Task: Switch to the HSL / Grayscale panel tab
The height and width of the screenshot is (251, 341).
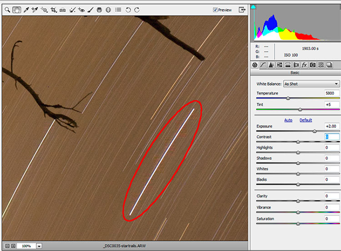Action: 280,65
